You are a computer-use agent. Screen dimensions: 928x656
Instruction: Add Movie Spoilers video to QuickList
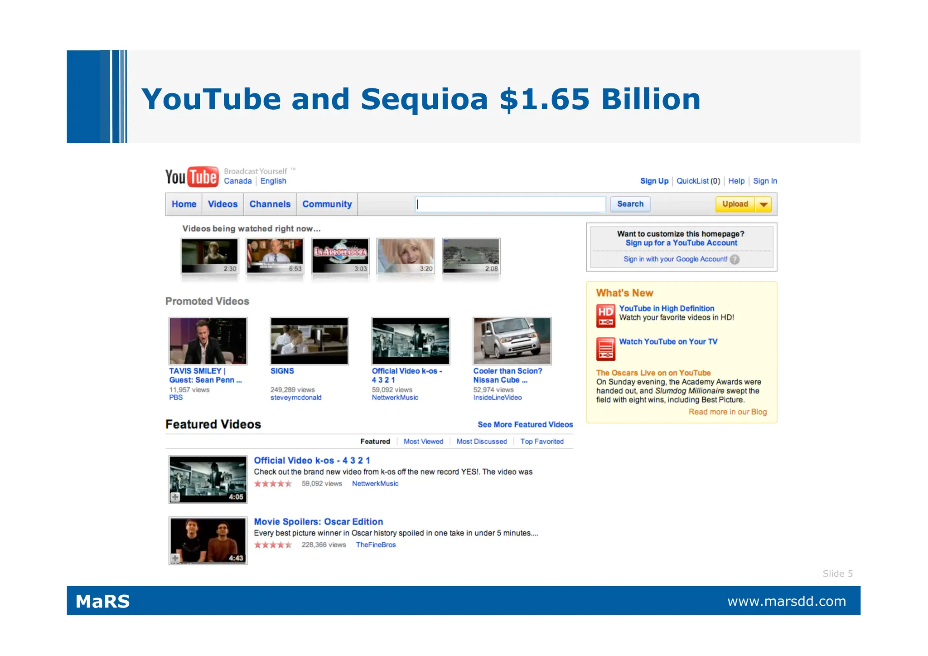point(175,558)
